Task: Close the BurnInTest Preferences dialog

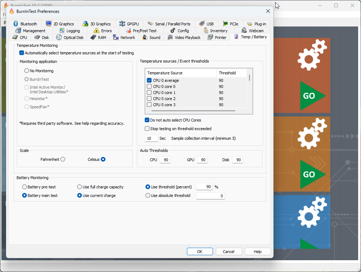Action: [x=268, y=11]
